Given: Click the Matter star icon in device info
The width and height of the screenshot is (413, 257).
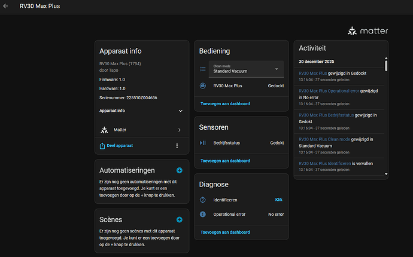Looking at the screenshot, I should pos(104,130).
